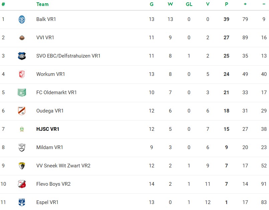
Task: Click the VVI VR1 club logo
Action: tap(22, 38)
